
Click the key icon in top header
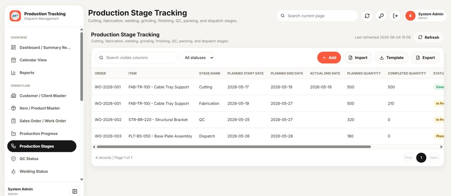click(381, 16)
